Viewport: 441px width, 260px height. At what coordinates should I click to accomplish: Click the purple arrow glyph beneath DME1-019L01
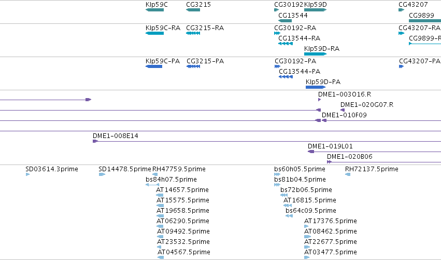(x=311, y=152)
